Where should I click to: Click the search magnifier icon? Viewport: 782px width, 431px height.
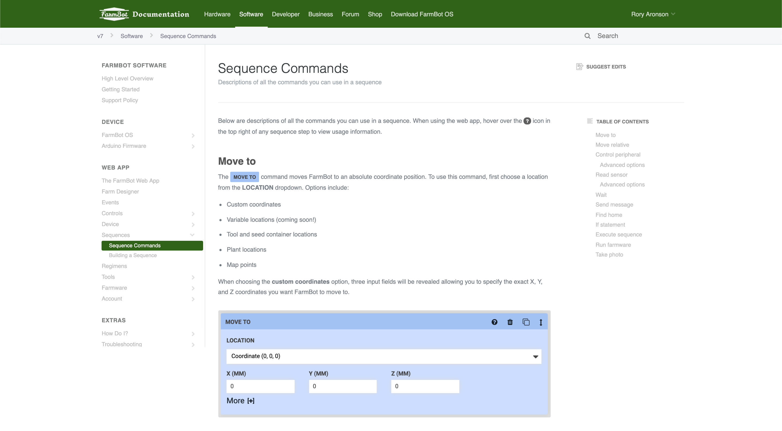[587, 36]
